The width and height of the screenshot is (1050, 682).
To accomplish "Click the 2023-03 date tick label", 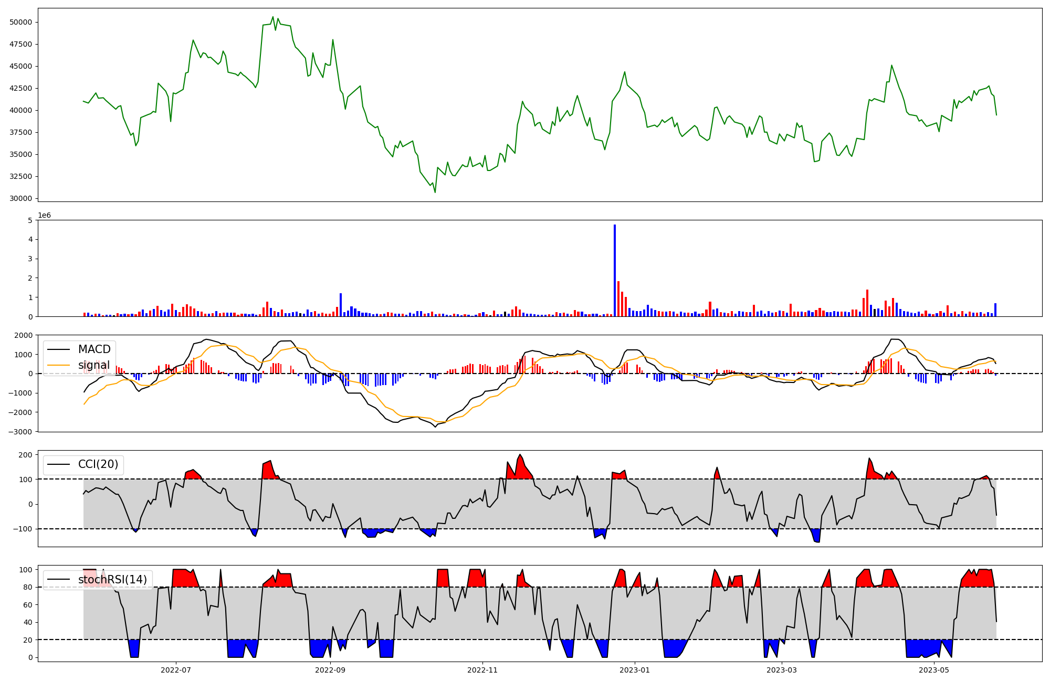I will pyautogui.click(x=782, y=670).
